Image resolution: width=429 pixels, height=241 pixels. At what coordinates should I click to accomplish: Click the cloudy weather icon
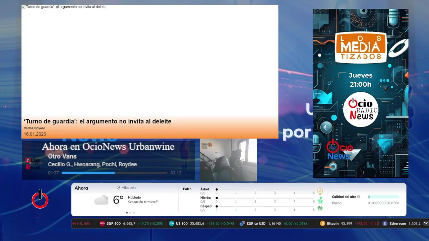point(101,200)
